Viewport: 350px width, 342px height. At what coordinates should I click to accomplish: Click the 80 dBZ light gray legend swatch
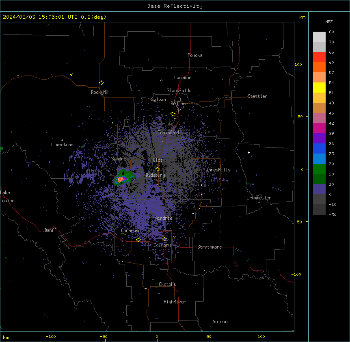pos(319,37)
